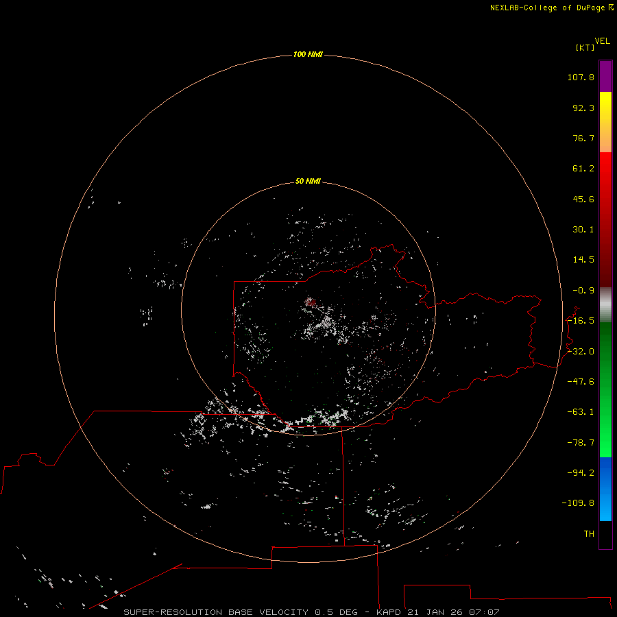
Task: Click the -109.8 legend value
Action: click(x=578, y=503)
